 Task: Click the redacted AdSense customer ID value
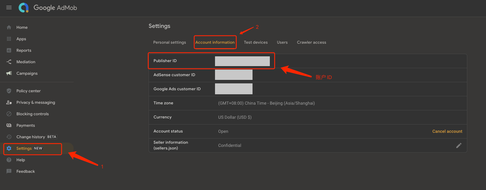coord(234,75)
